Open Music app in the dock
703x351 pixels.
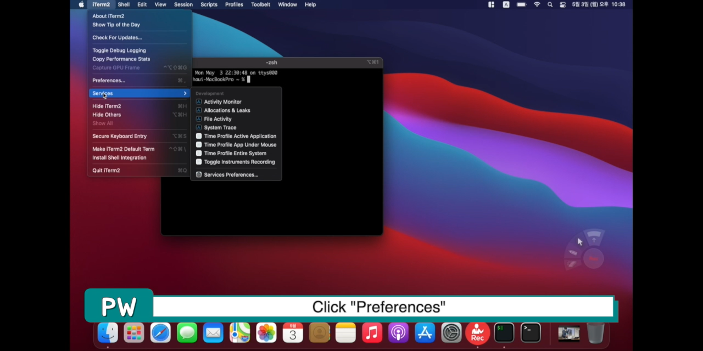pyautogui.click(x=372, y=332)
